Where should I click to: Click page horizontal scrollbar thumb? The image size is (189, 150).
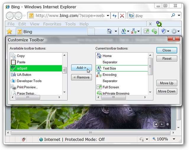tap(91, 133)
